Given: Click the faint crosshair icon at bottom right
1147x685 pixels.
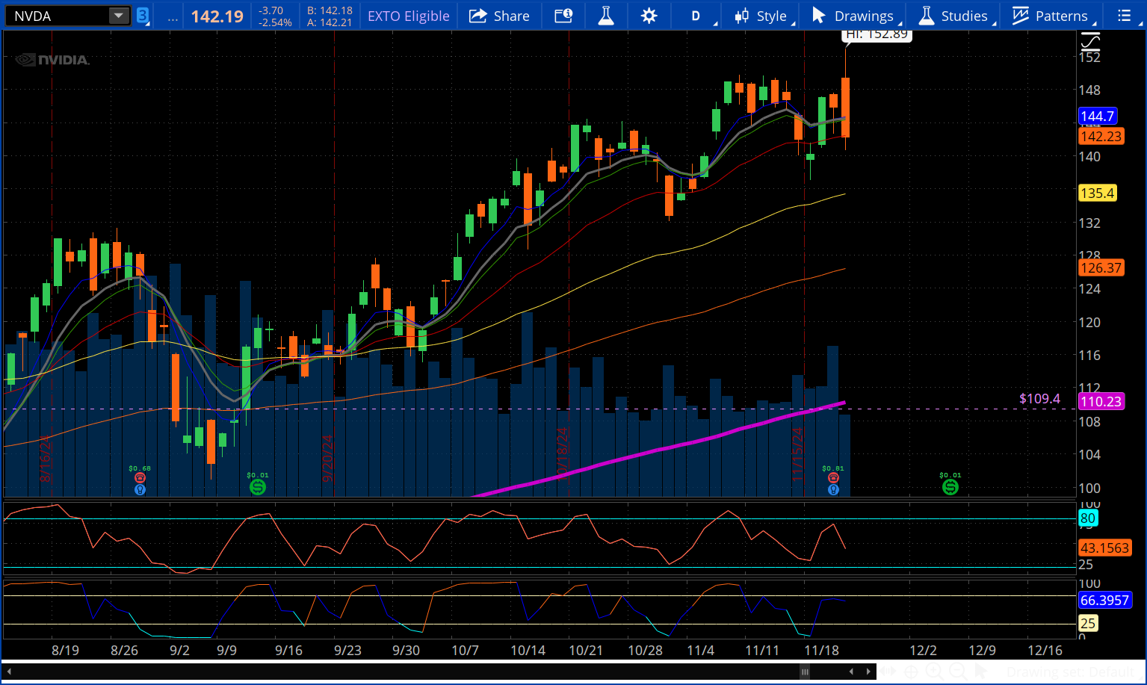Looking at the screenshot, I should point(911,672).
